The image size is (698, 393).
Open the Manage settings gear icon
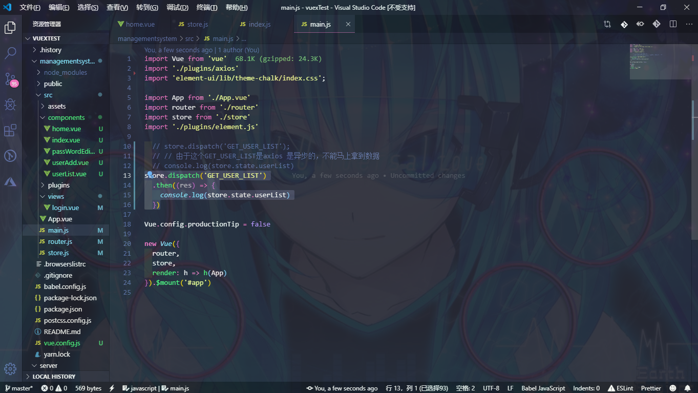10,368
